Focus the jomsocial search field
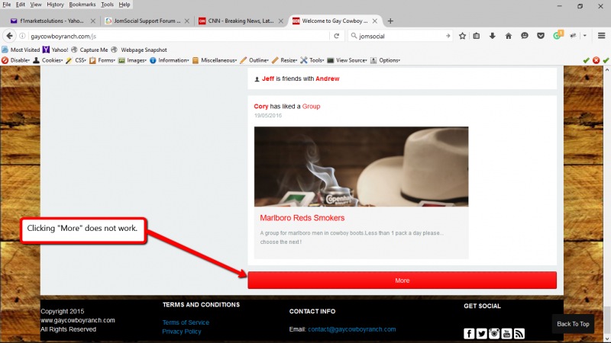The width and height of the screenshot is (611, 343). (x=400, y=36)
